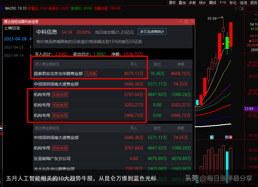Viewport: 258px width, 187px height.
Task: Switch to 多股 view
Action: (192, 3)
